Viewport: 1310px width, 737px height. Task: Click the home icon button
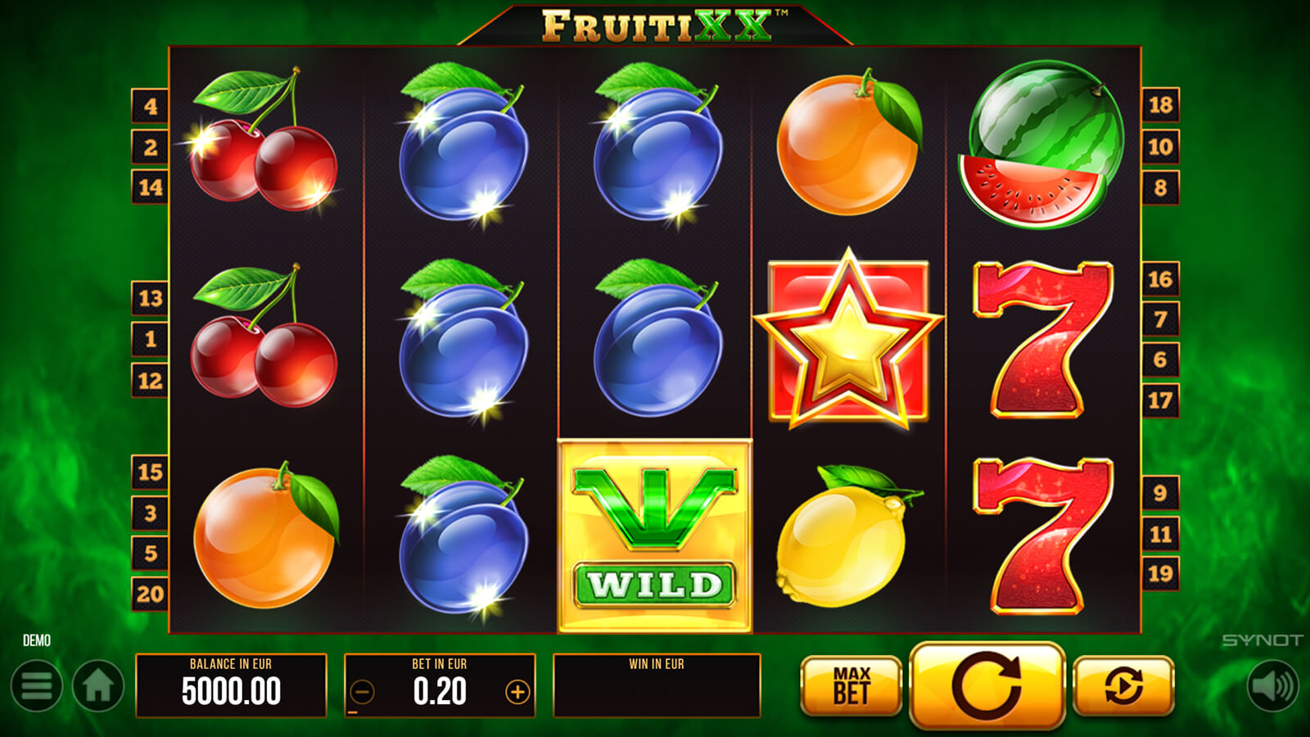click(98, 686)
